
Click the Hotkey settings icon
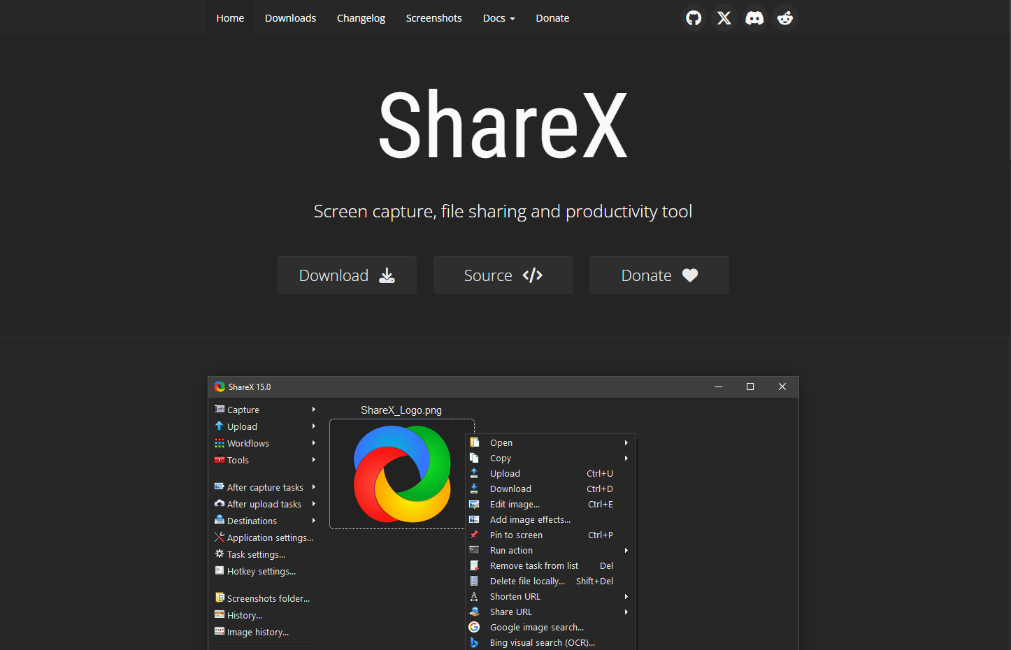pyautogui.click(x=220, y=570)
